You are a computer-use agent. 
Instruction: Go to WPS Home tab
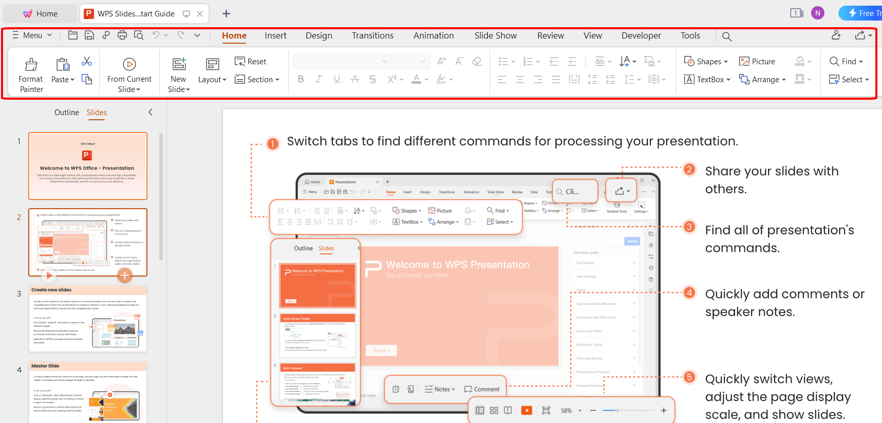(40, 14)
